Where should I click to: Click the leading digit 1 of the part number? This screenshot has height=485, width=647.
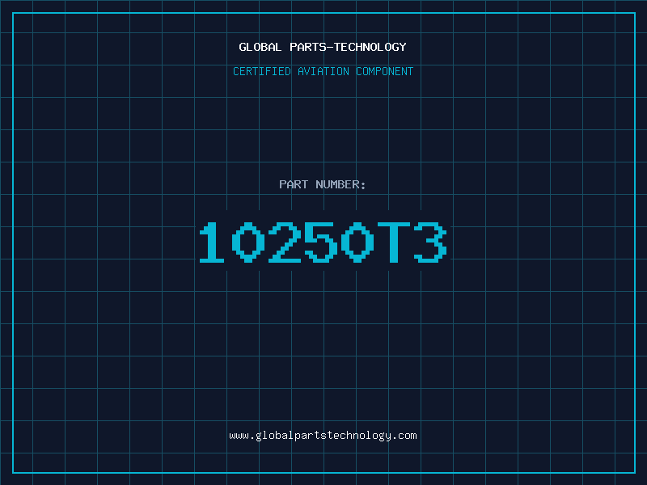tap(212, 242)
